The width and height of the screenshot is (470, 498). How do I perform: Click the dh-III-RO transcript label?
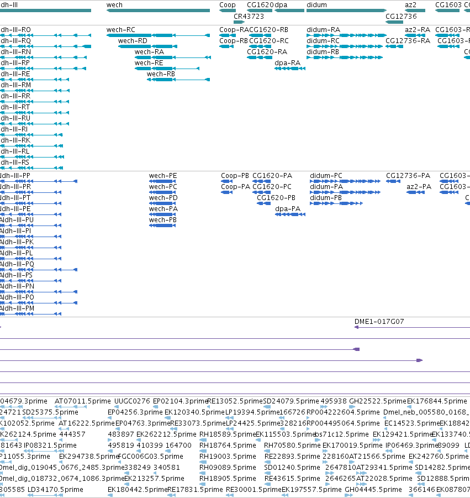15,29
